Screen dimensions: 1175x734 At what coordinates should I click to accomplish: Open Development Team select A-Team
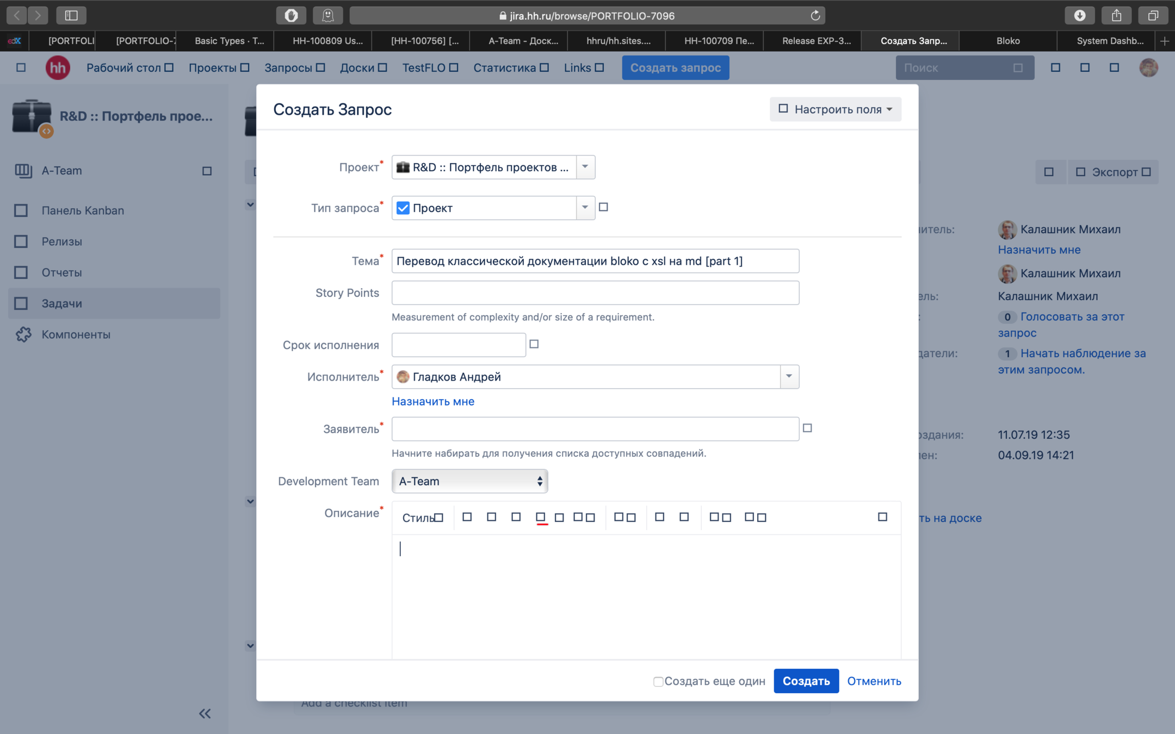click(469, 481)
